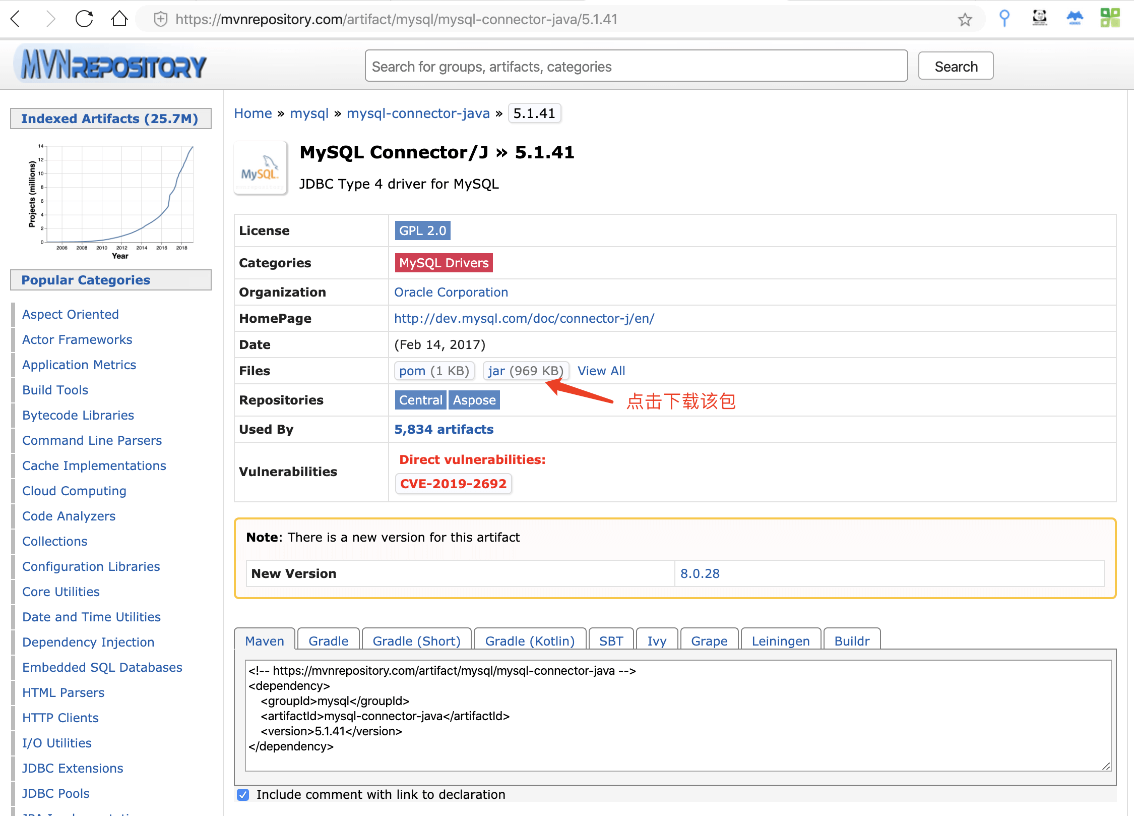Open the SBT tab

611,640
